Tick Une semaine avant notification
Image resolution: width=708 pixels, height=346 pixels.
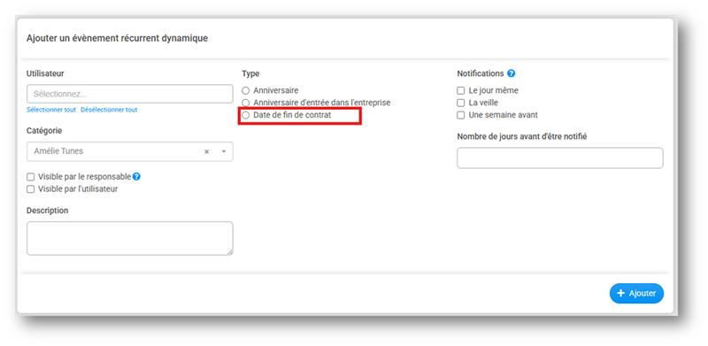point(460,115)
